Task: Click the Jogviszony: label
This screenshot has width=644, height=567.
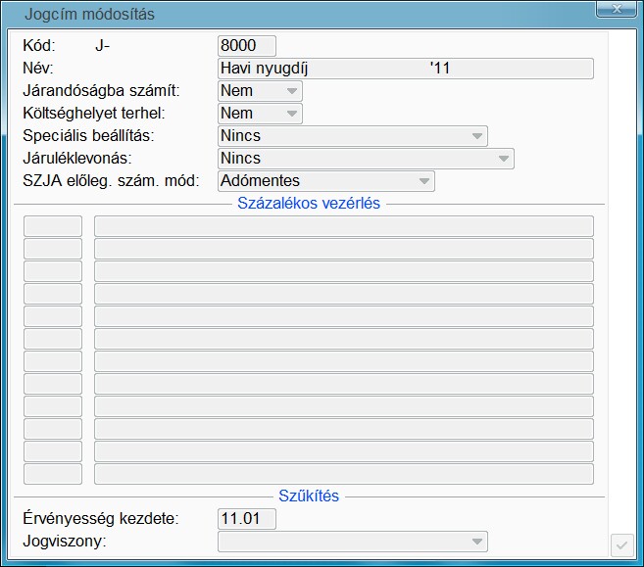Action: (65, 542)
